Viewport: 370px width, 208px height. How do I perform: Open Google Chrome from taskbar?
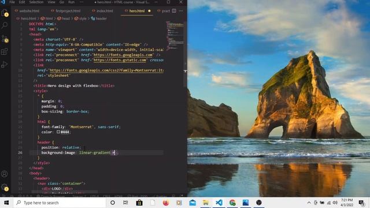232,203
